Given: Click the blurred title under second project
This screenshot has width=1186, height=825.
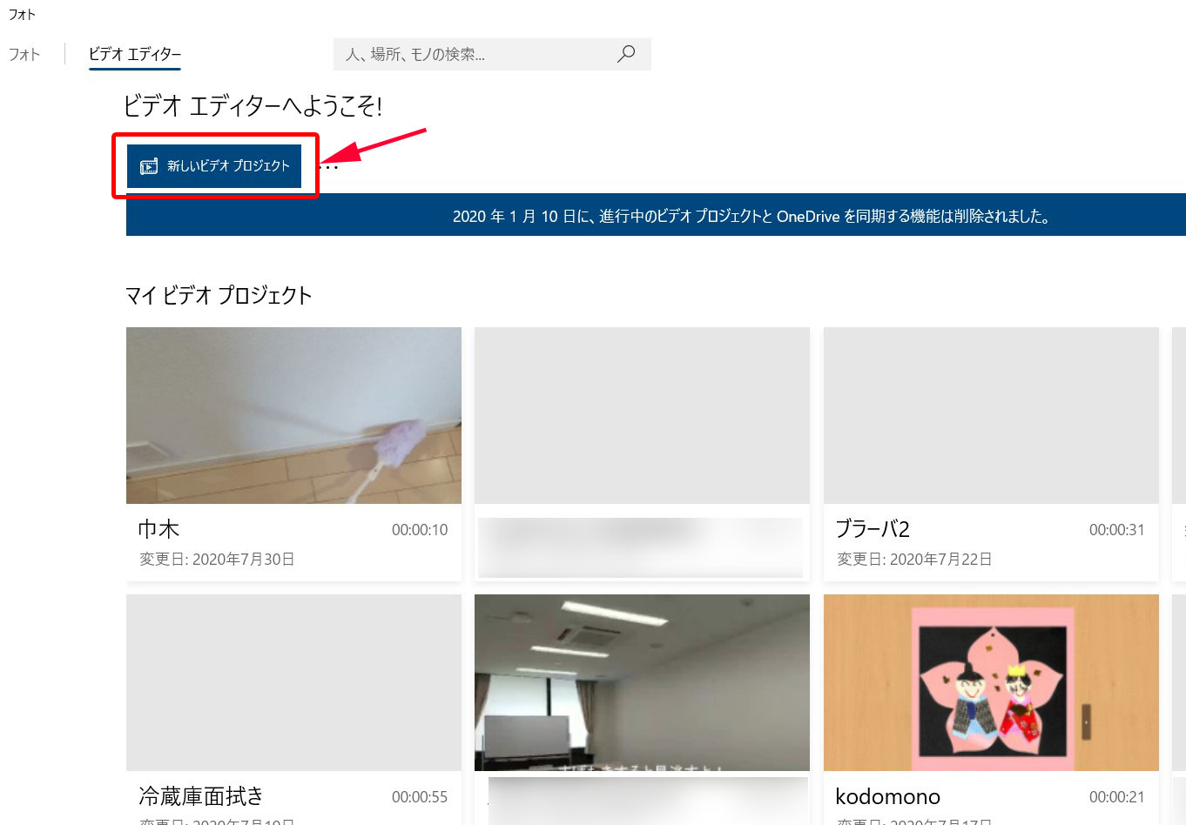Looking at the screenshot, I should (x=640, y=547).
